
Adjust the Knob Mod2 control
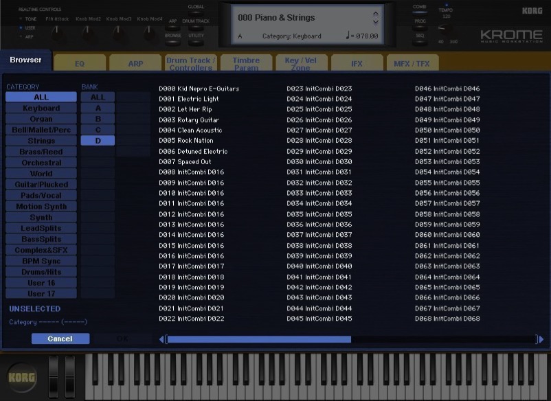pos(88,33)
